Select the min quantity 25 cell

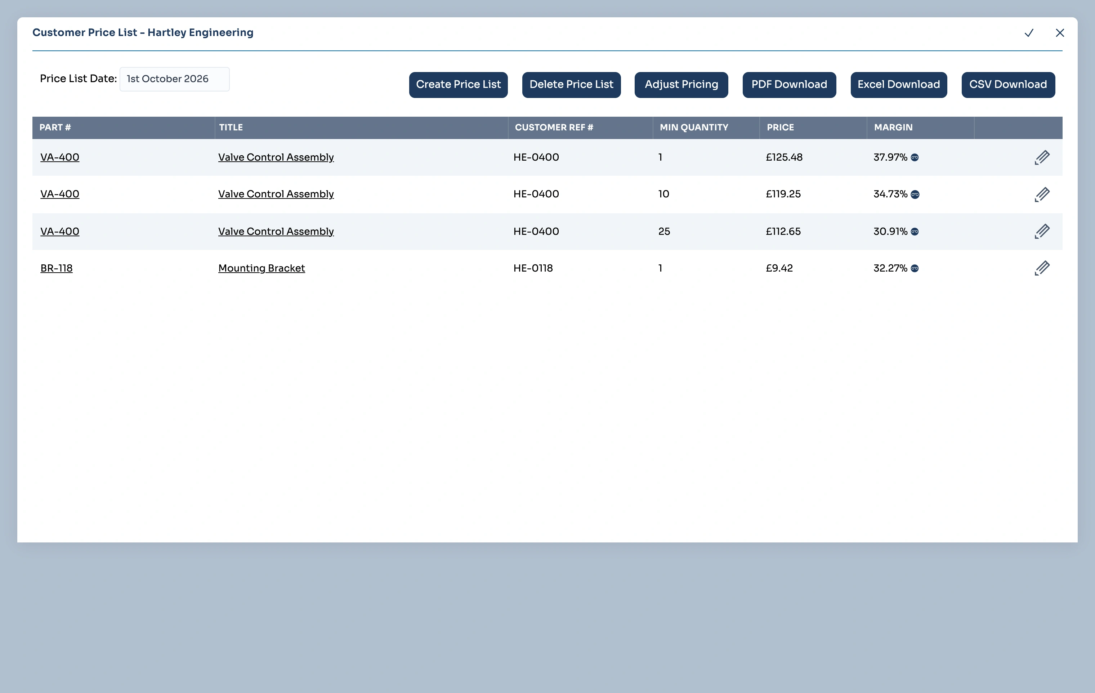pos(664,232)
